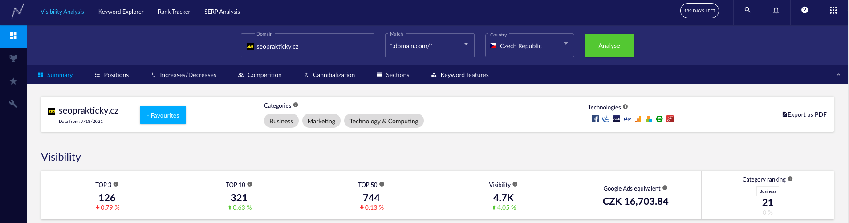Viewport: 849px width, 223px height.
Task: Click the 0.79 % TOP 3 decrease
Action: click(107, 207)
